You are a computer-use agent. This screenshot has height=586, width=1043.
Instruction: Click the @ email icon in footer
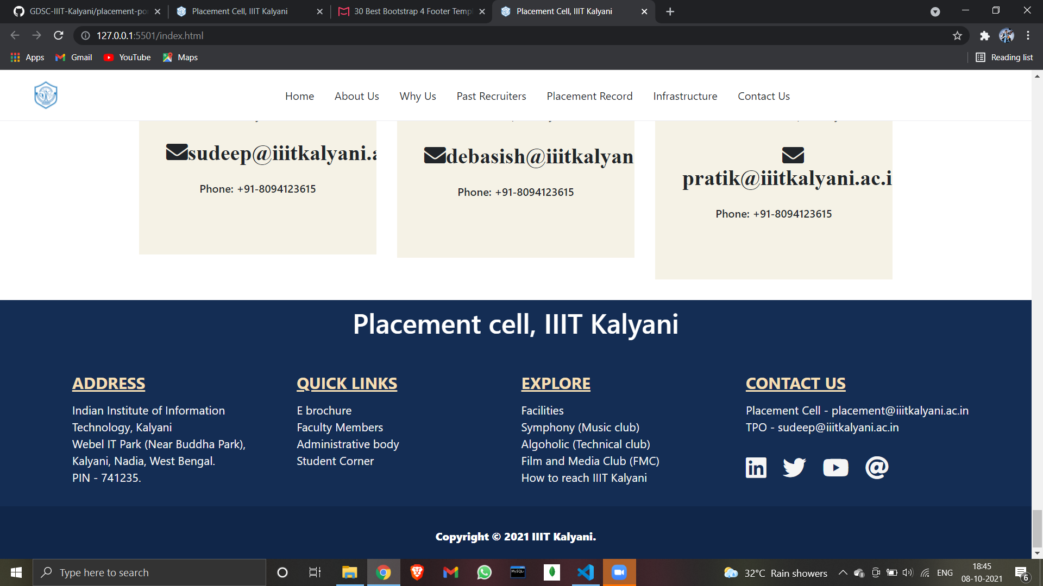[877, 467]
